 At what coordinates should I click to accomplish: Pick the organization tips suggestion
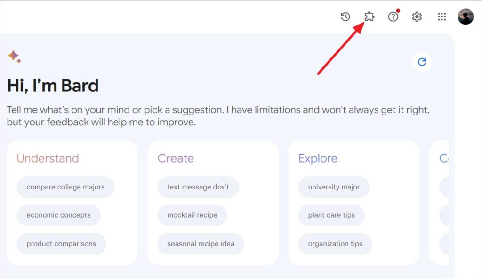click(335, 244)
